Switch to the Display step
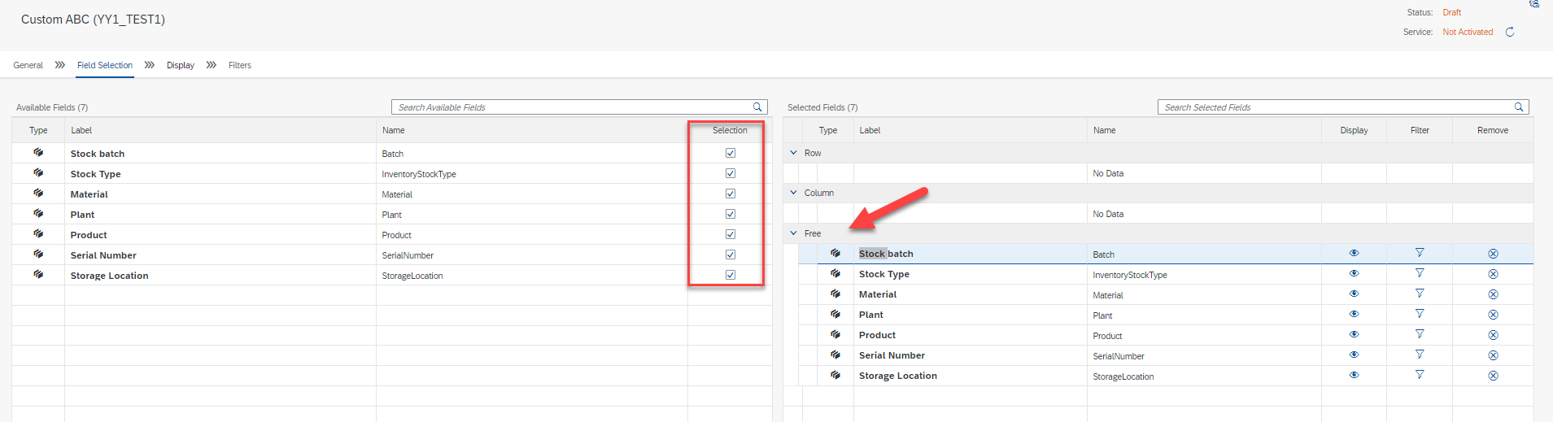 pos(181,65)
